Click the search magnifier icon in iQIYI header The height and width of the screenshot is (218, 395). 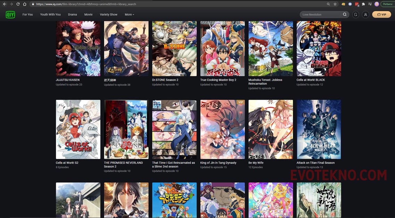[x=345, y=14]
